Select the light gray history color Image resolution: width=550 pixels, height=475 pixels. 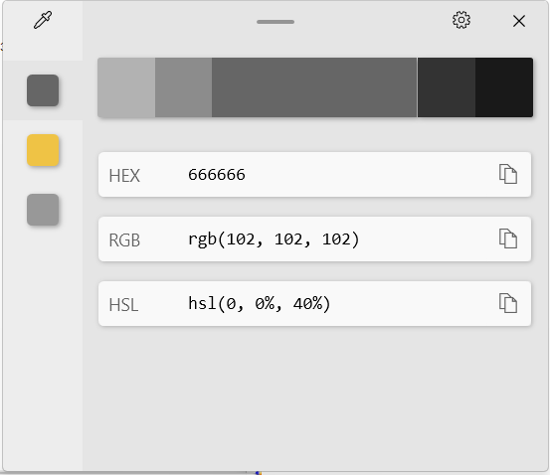43,210
